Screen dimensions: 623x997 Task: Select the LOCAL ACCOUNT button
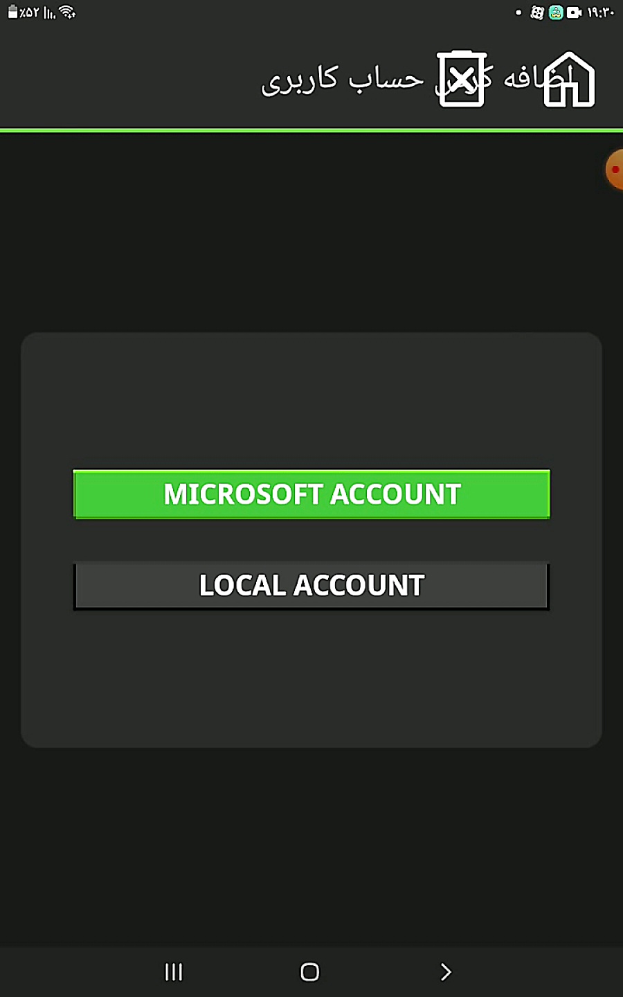click(311, 586)
